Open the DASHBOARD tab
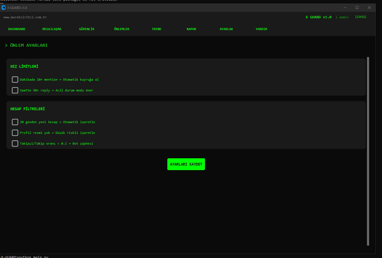This screenshot has width=382, height=258. click(17, 29)
